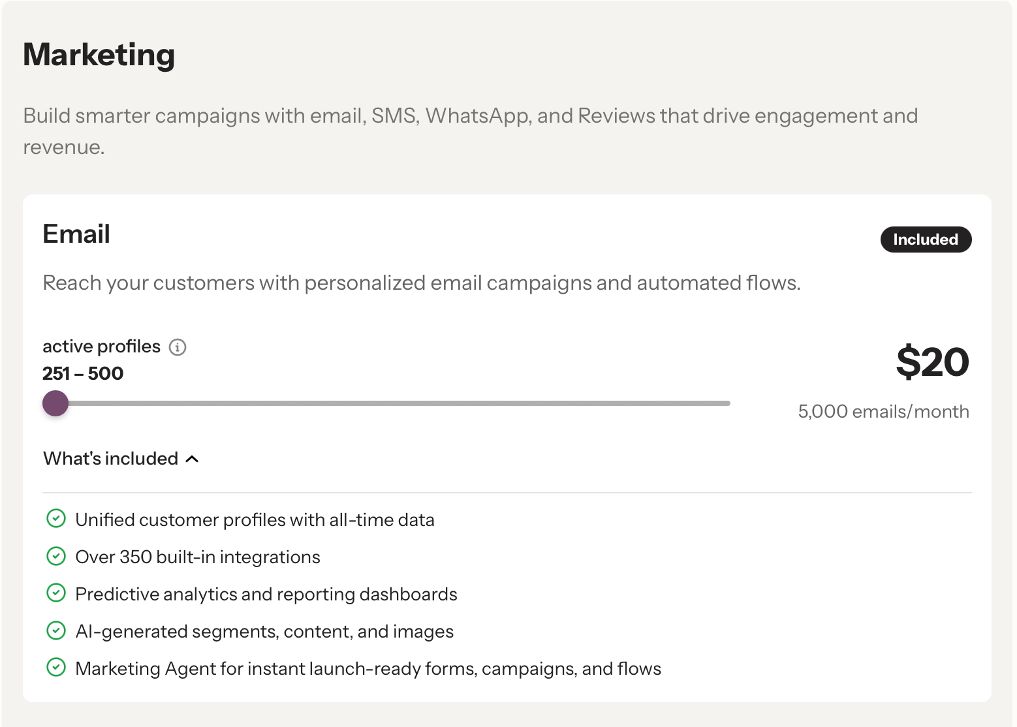Viewport: 1017px width, 727px height.
Task: Click the checkmark next to "AI-generated segments"
Action: [x=56, y=630]
